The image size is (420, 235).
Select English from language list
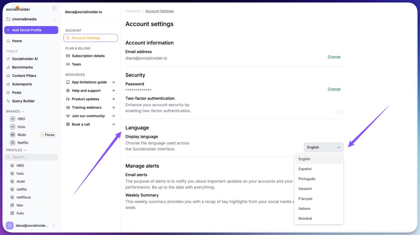coord(319,159)
